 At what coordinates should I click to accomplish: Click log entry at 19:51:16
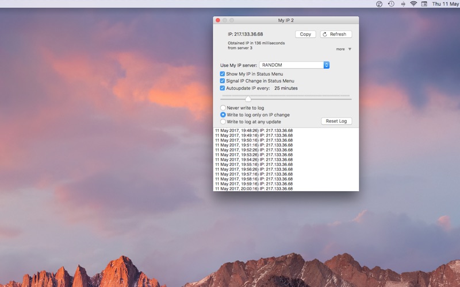(254, 145)
